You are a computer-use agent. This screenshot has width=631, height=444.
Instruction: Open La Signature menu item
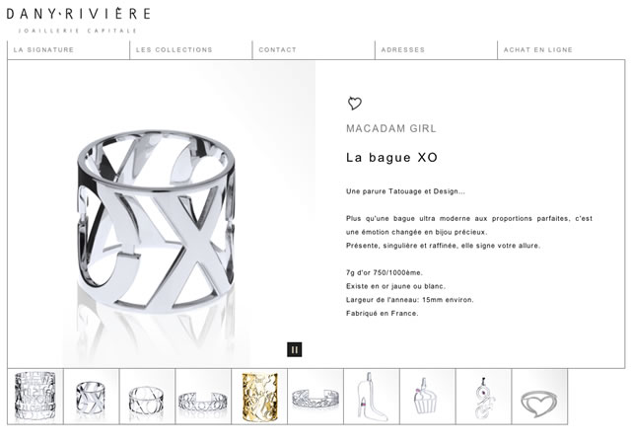coord(43,50)
